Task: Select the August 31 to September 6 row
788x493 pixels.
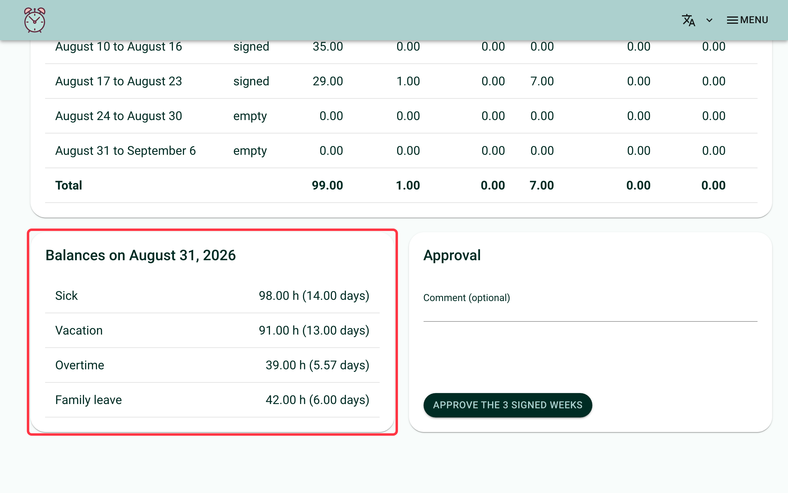Action: coord(401,151)
